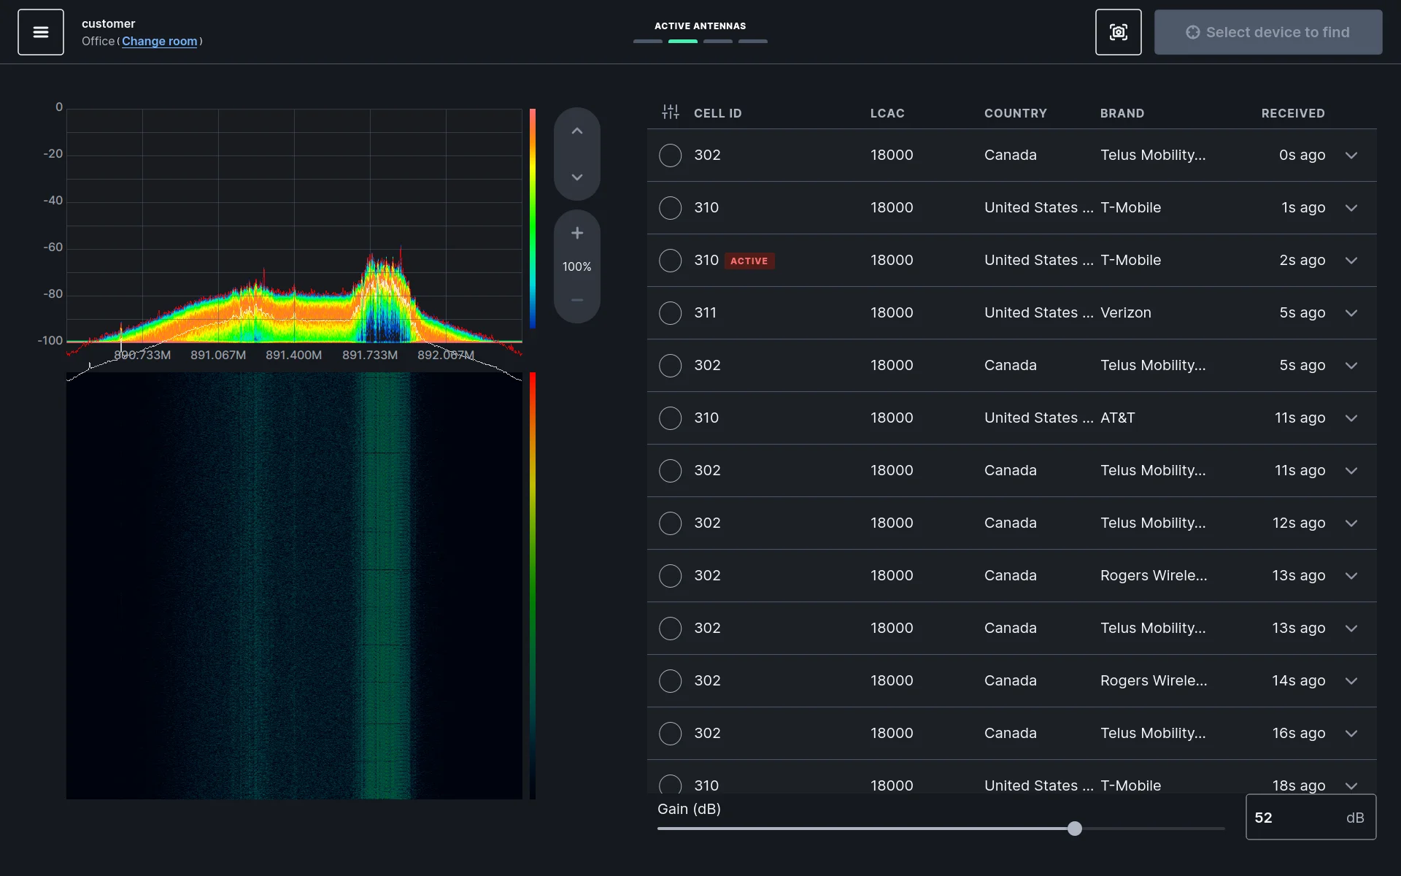Select the radio button beside the ACTIVE 310 cell
Image resolution: width=1401 pixels, height=876 pixels.
pos(670,261)
